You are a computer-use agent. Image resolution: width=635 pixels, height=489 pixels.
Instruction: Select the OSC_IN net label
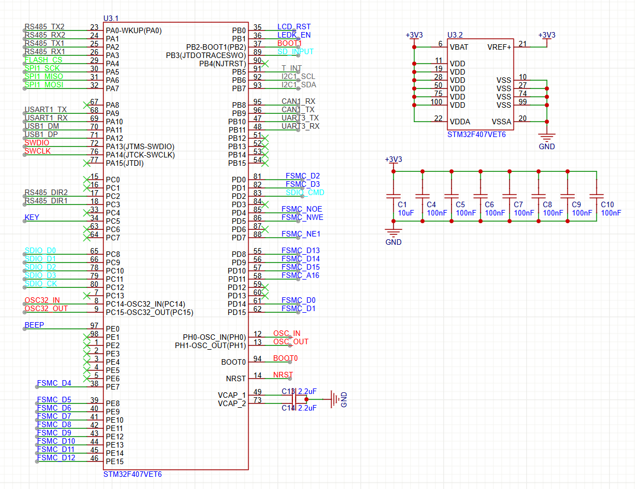287,334
